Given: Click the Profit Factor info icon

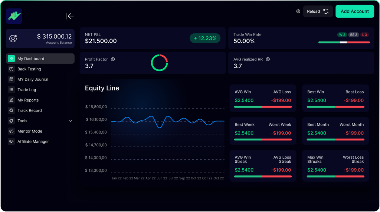Looking at the screenshot, I should click(113, 59).
